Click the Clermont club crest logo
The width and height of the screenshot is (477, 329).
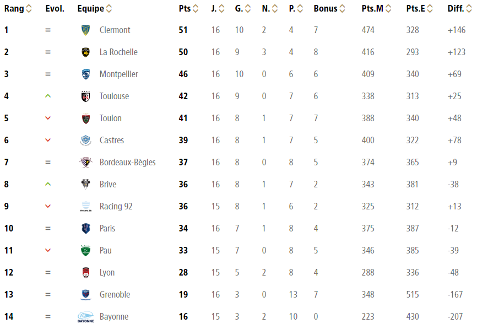[85, 30]
